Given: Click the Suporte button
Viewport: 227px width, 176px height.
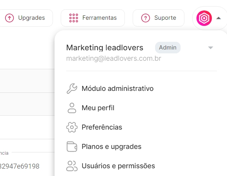Looking at the screenshot, I should tap(159, 18).
